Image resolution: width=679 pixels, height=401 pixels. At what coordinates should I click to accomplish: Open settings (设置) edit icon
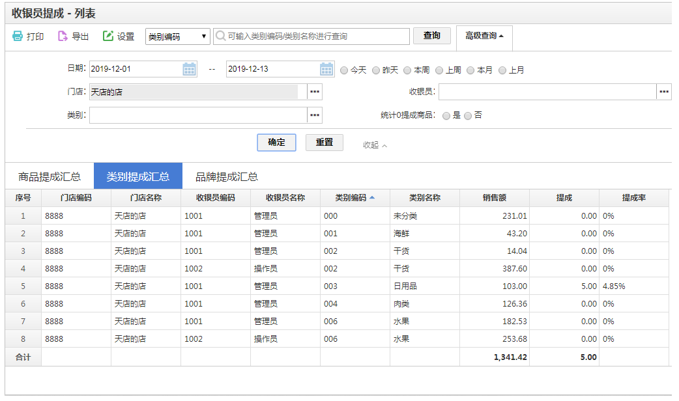click(x=108, y=36)
